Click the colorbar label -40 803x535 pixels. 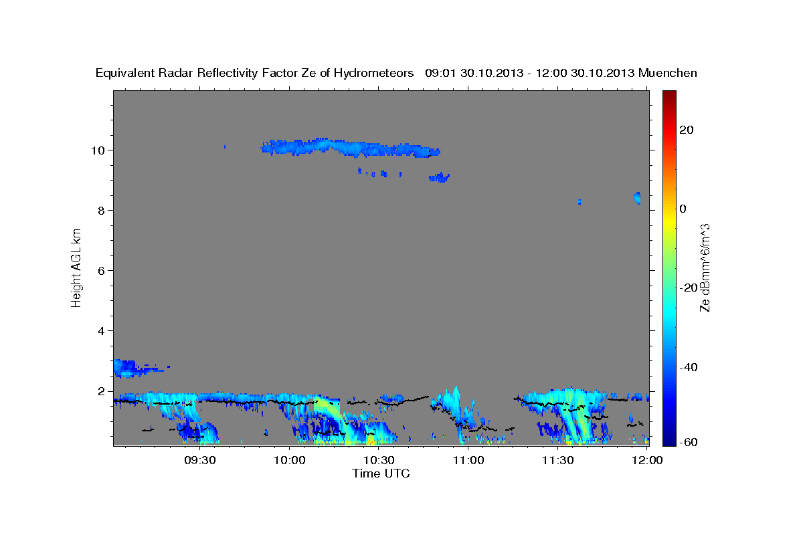689,367
